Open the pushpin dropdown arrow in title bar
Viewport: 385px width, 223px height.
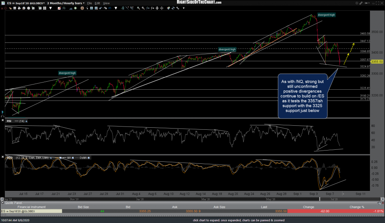point(369,3)
